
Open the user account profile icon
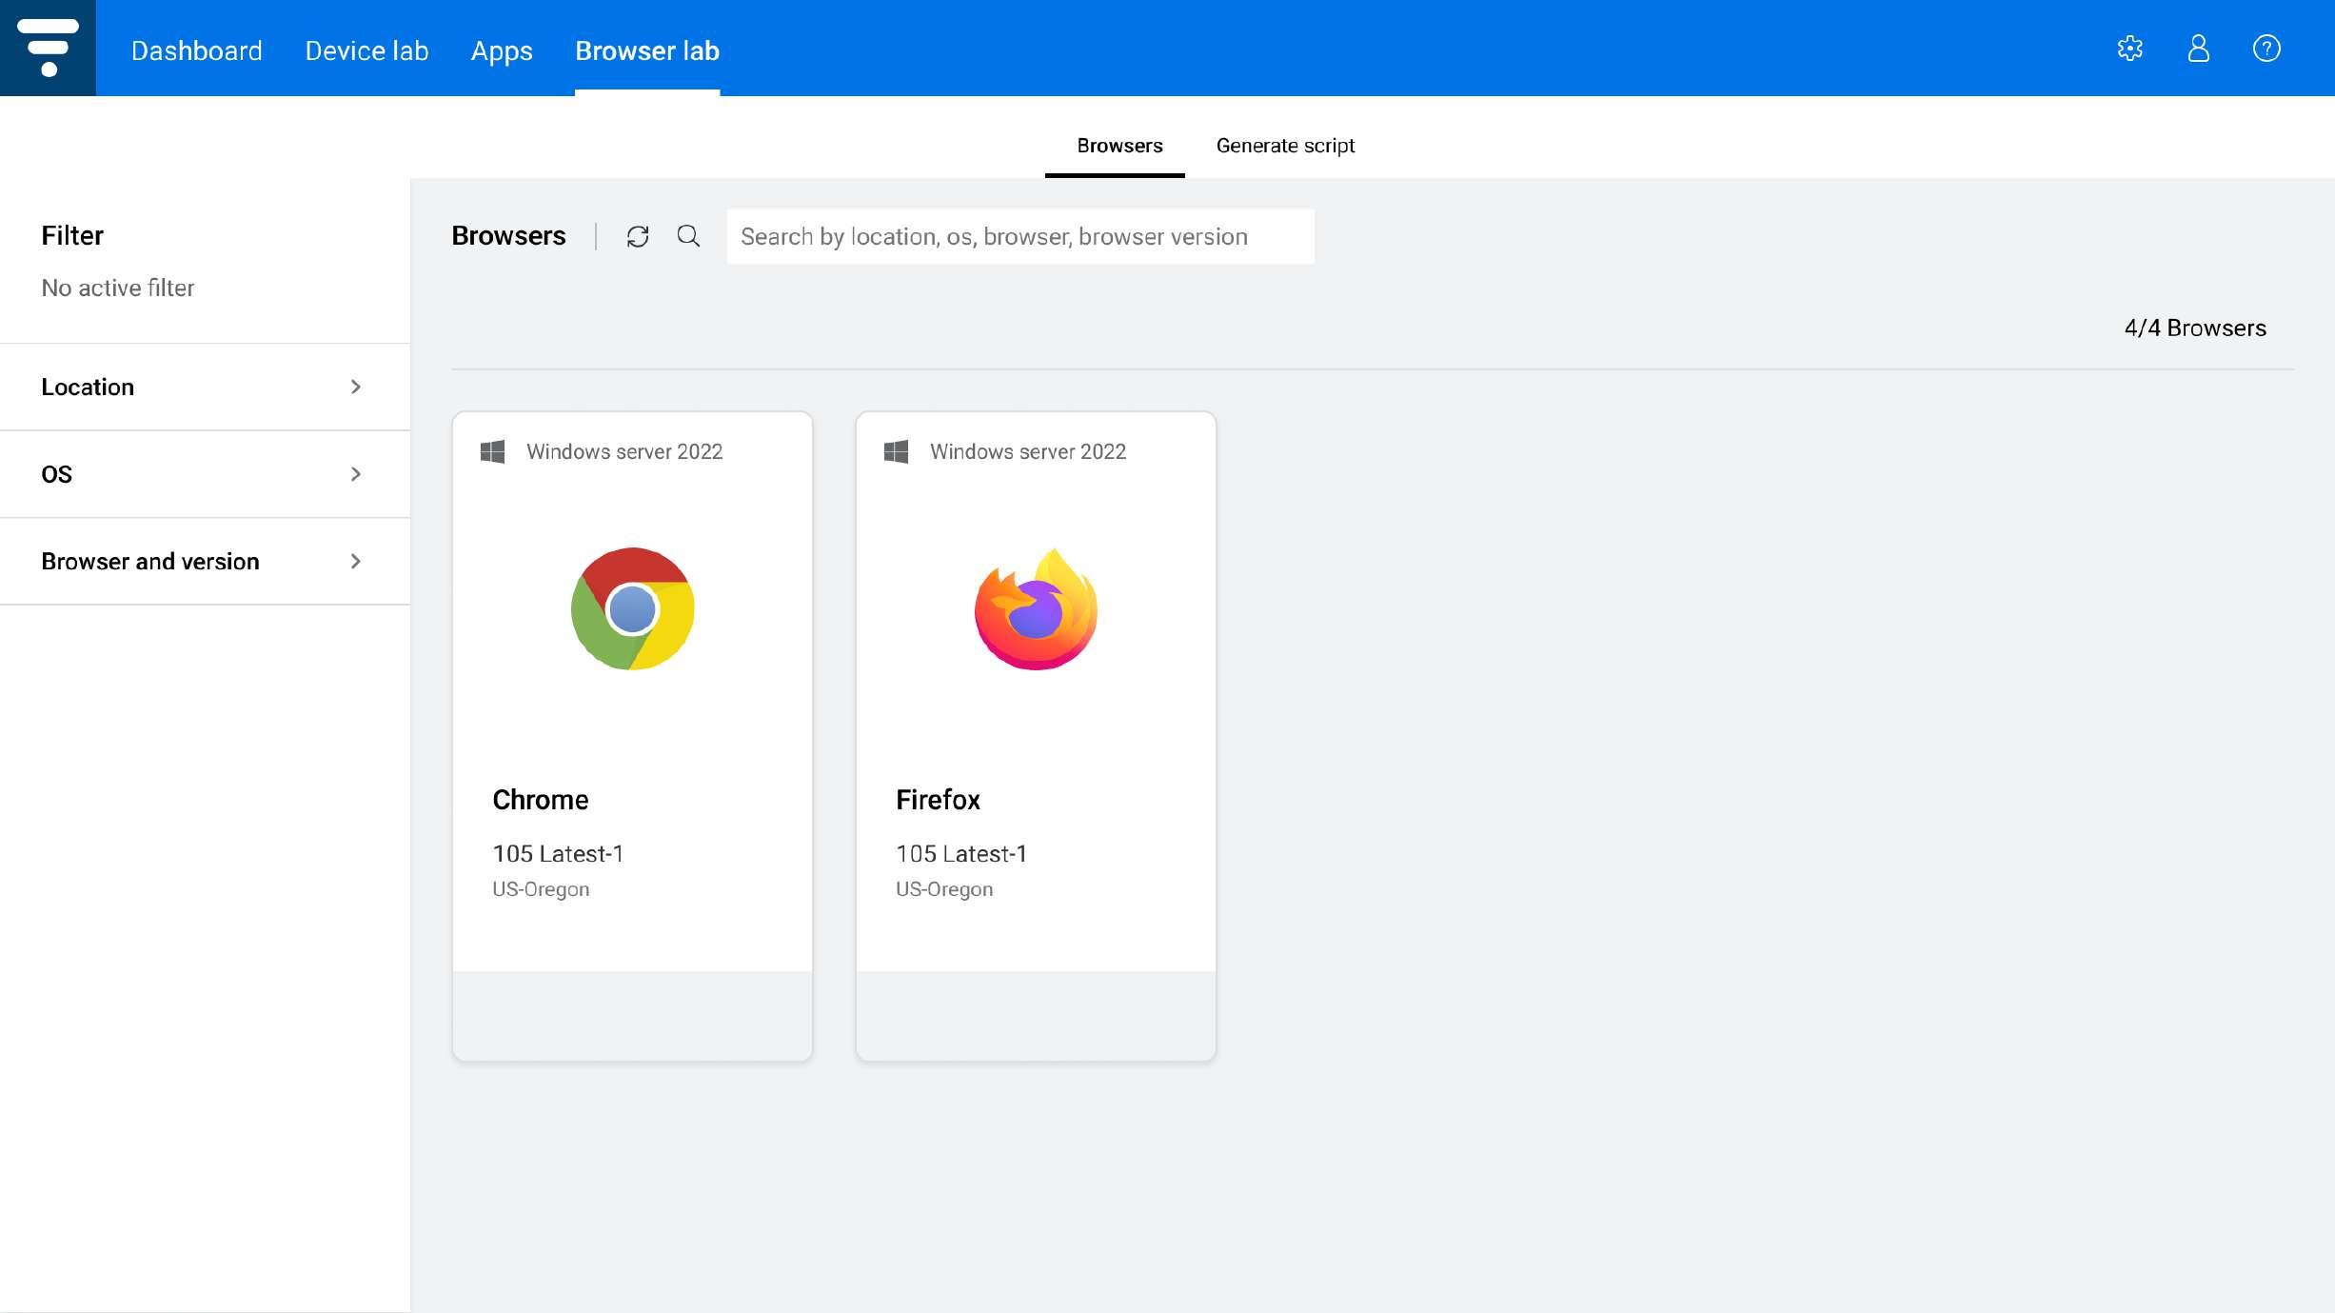point(2198,49)
